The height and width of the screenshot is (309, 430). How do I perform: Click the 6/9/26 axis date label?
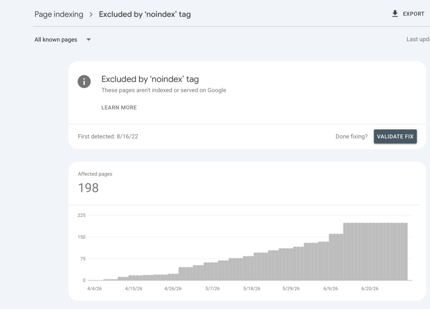coord(330,288)
